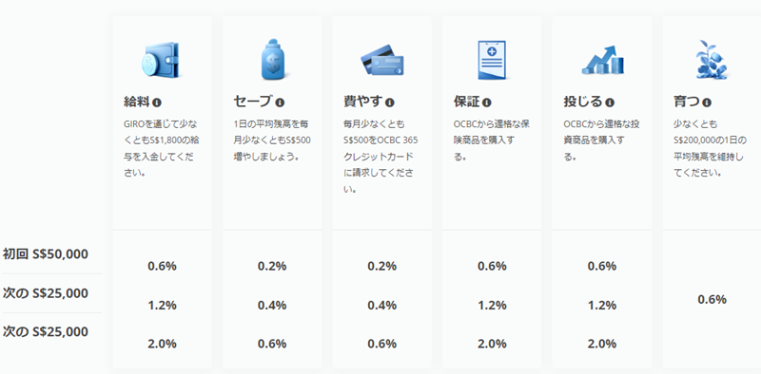Open the info tooltip next to 保証
Image resolution: width=761 pixels, height=374 pixels.
coord(487,103)
